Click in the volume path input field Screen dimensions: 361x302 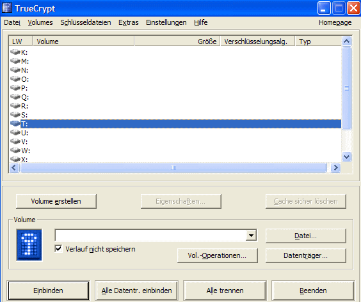click(150, 236)
